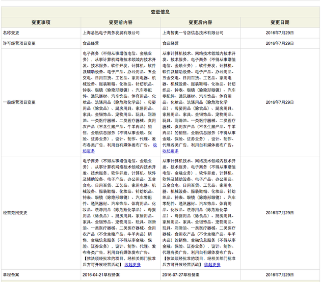
Task: Click the 变更前内容 column header
Action: point(121,22)
